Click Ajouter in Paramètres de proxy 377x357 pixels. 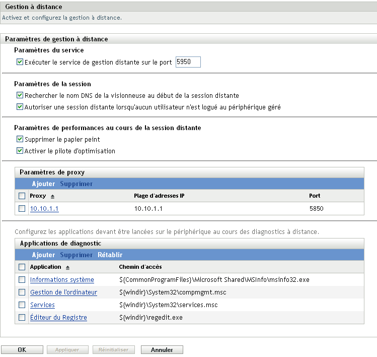[x=43, y=184]
